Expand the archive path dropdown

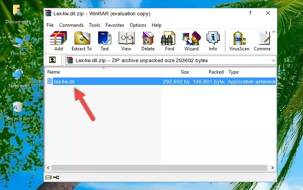[273, 60]
